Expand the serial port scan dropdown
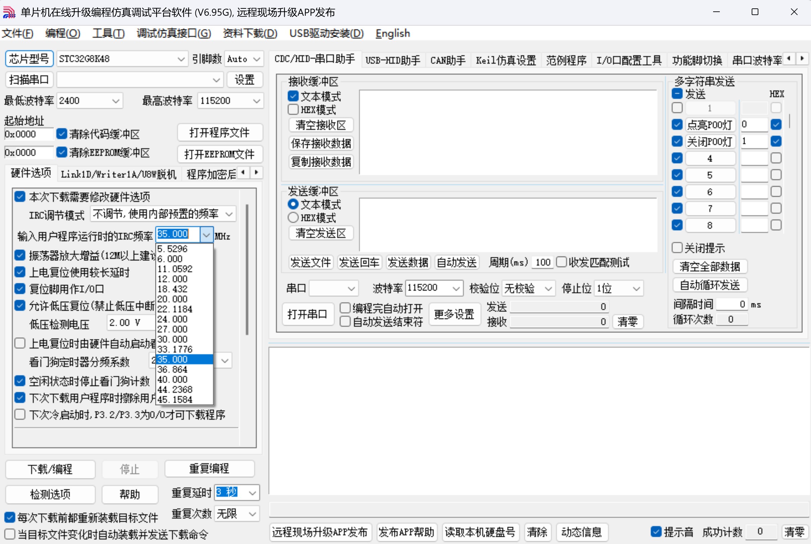This screenshot has height=544, width=811. tap(216, 80)
